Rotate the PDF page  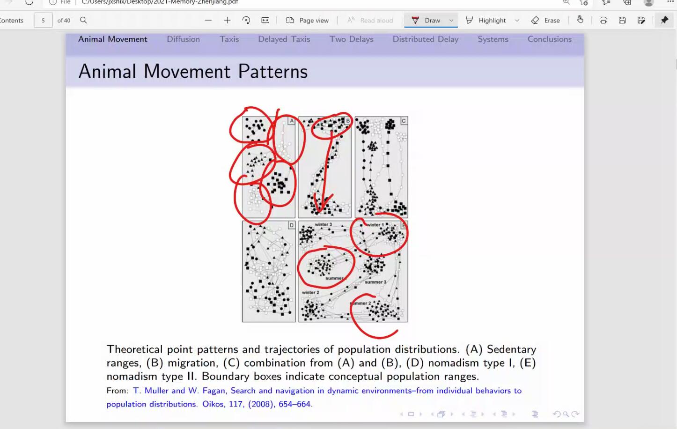[x=246, y=20]
